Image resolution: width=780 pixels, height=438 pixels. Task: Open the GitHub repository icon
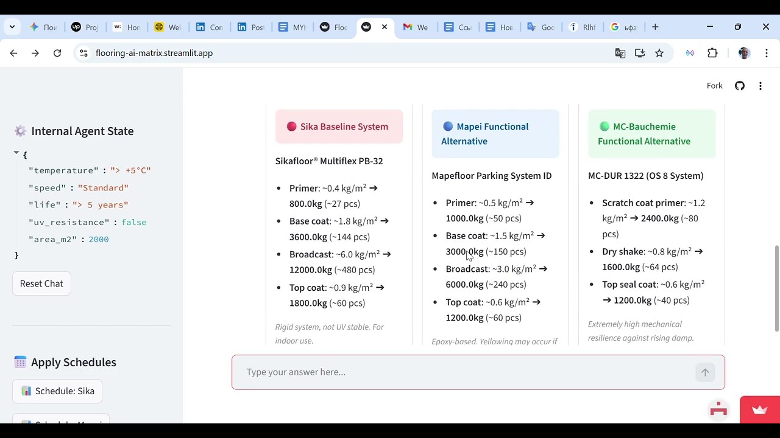pos(740,86)
